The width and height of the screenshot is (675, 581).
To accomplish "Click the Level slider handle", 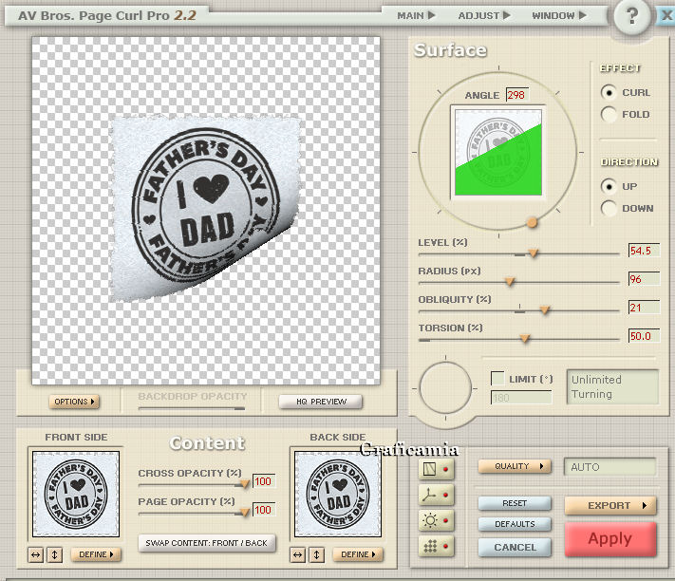I will click(534, 253).
